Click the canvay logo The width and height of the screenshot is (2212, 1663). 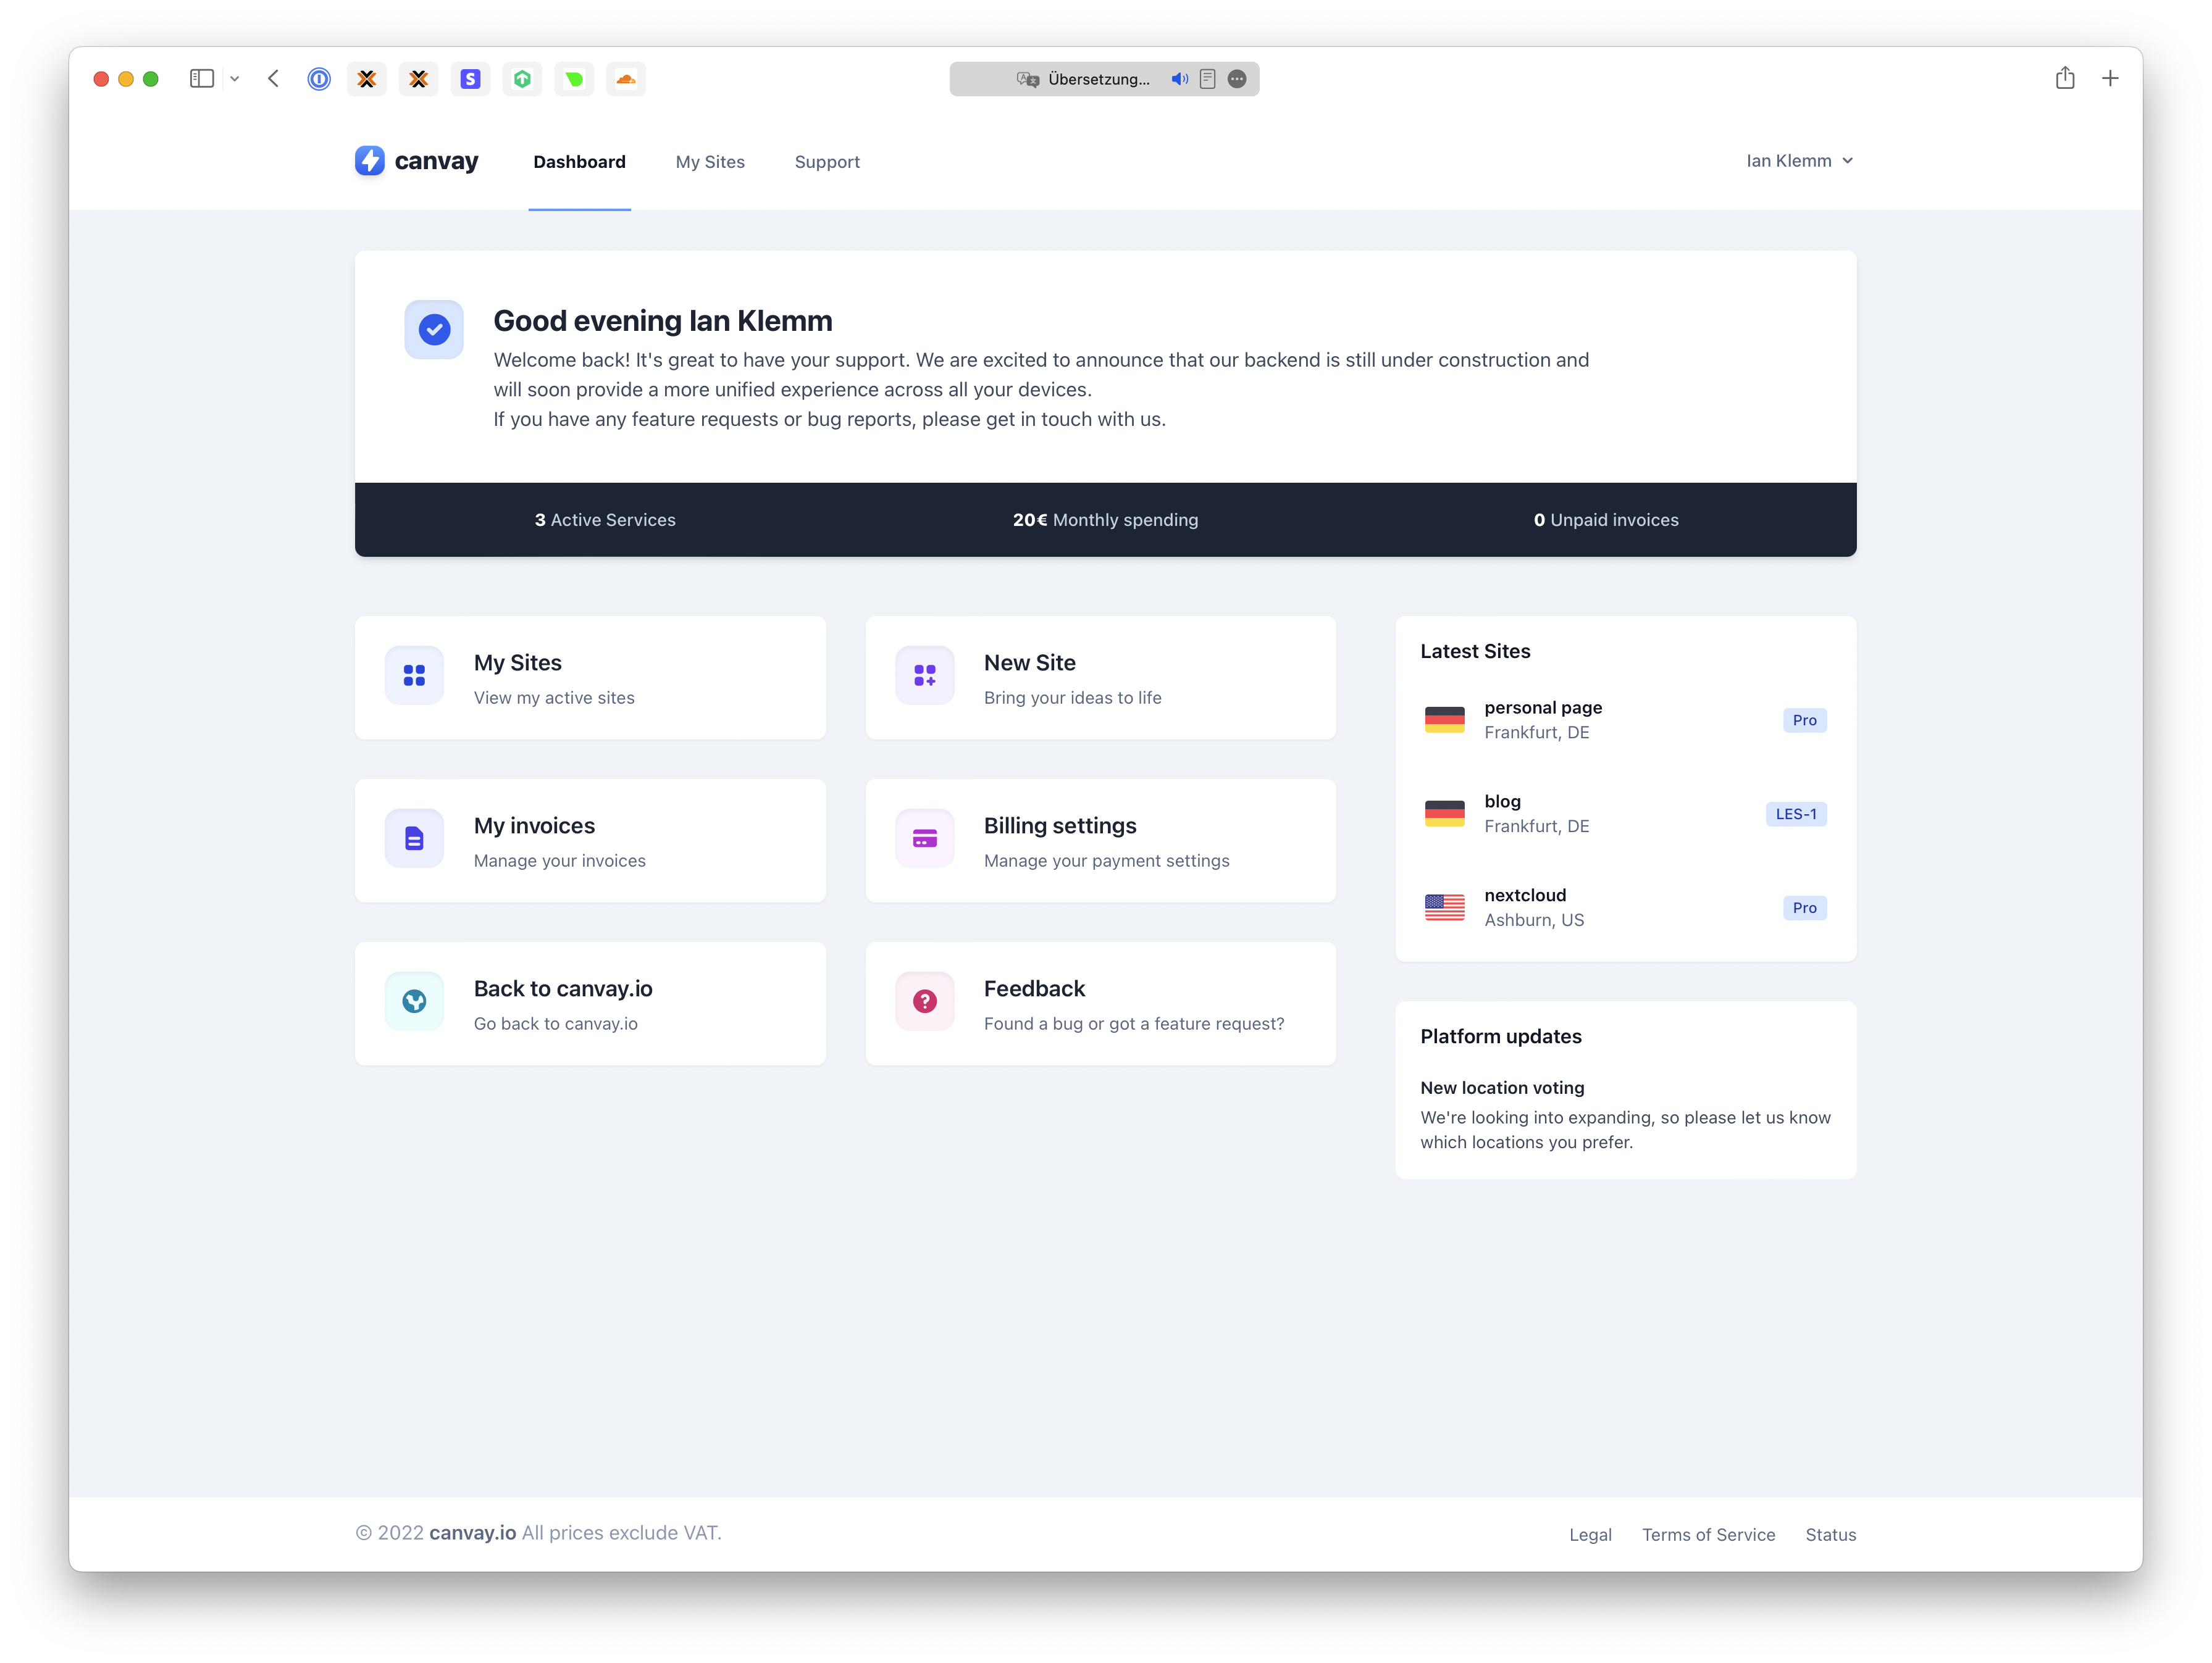tap(417, 161)
